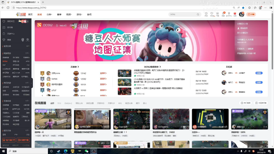Image resolution: width=274 pixels, height=154 pixels.
Task: Open the first recommended video thumbnail
Action: [124, 73]
